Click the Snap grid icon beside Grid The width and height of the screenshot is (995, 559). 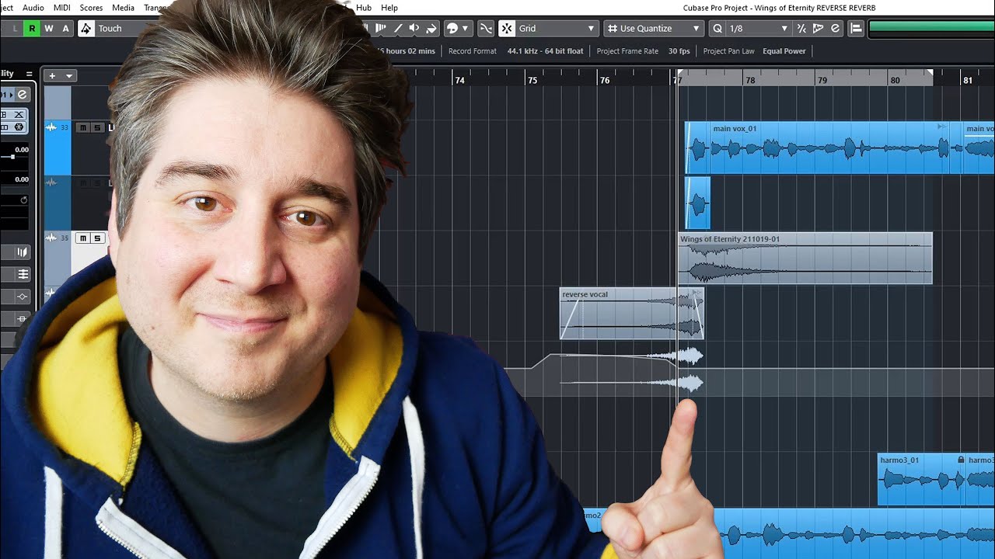(x=507, y=28)
